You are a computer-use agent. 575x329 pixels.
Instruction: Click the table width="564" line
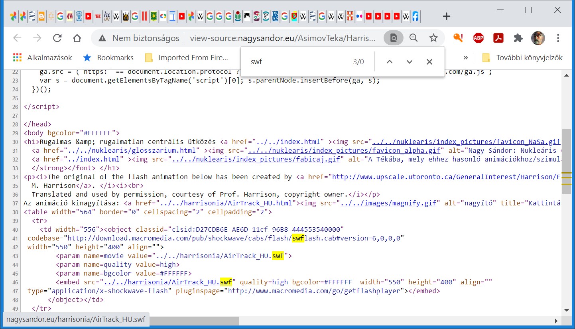[x=148, y=212]
